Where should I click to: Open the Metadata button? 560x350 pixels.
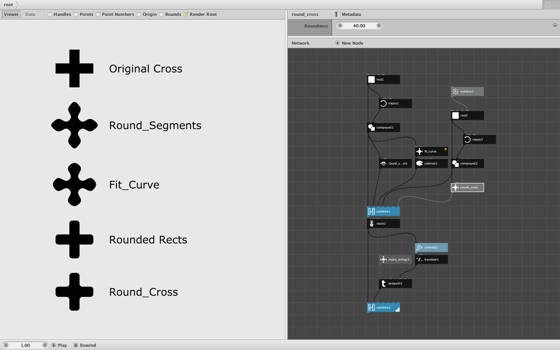pyautogui.click(x=348, y=15)
